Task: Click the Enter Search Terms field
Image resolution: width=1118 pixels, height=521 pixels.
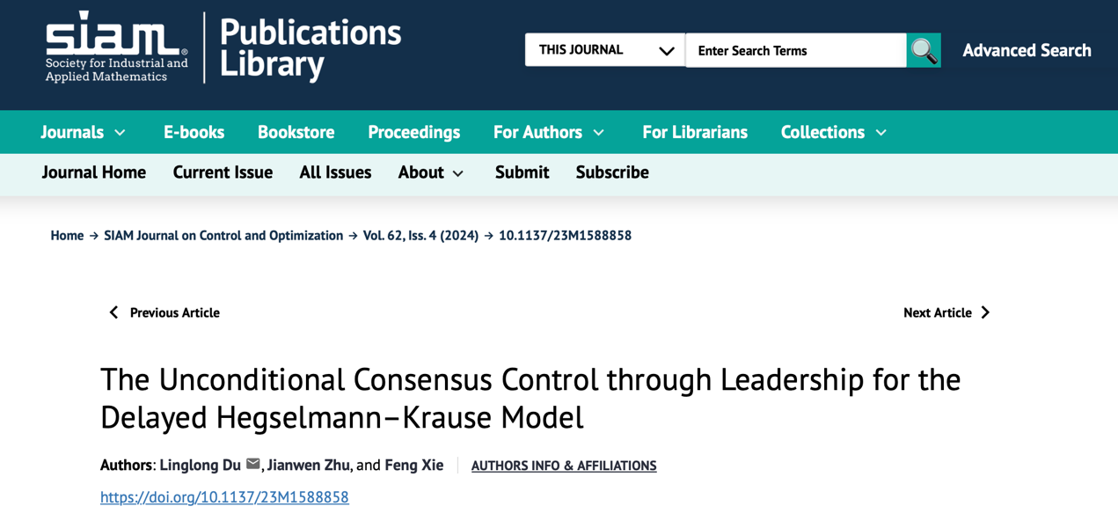Action: pyautogui.click(x=795, y=51)
